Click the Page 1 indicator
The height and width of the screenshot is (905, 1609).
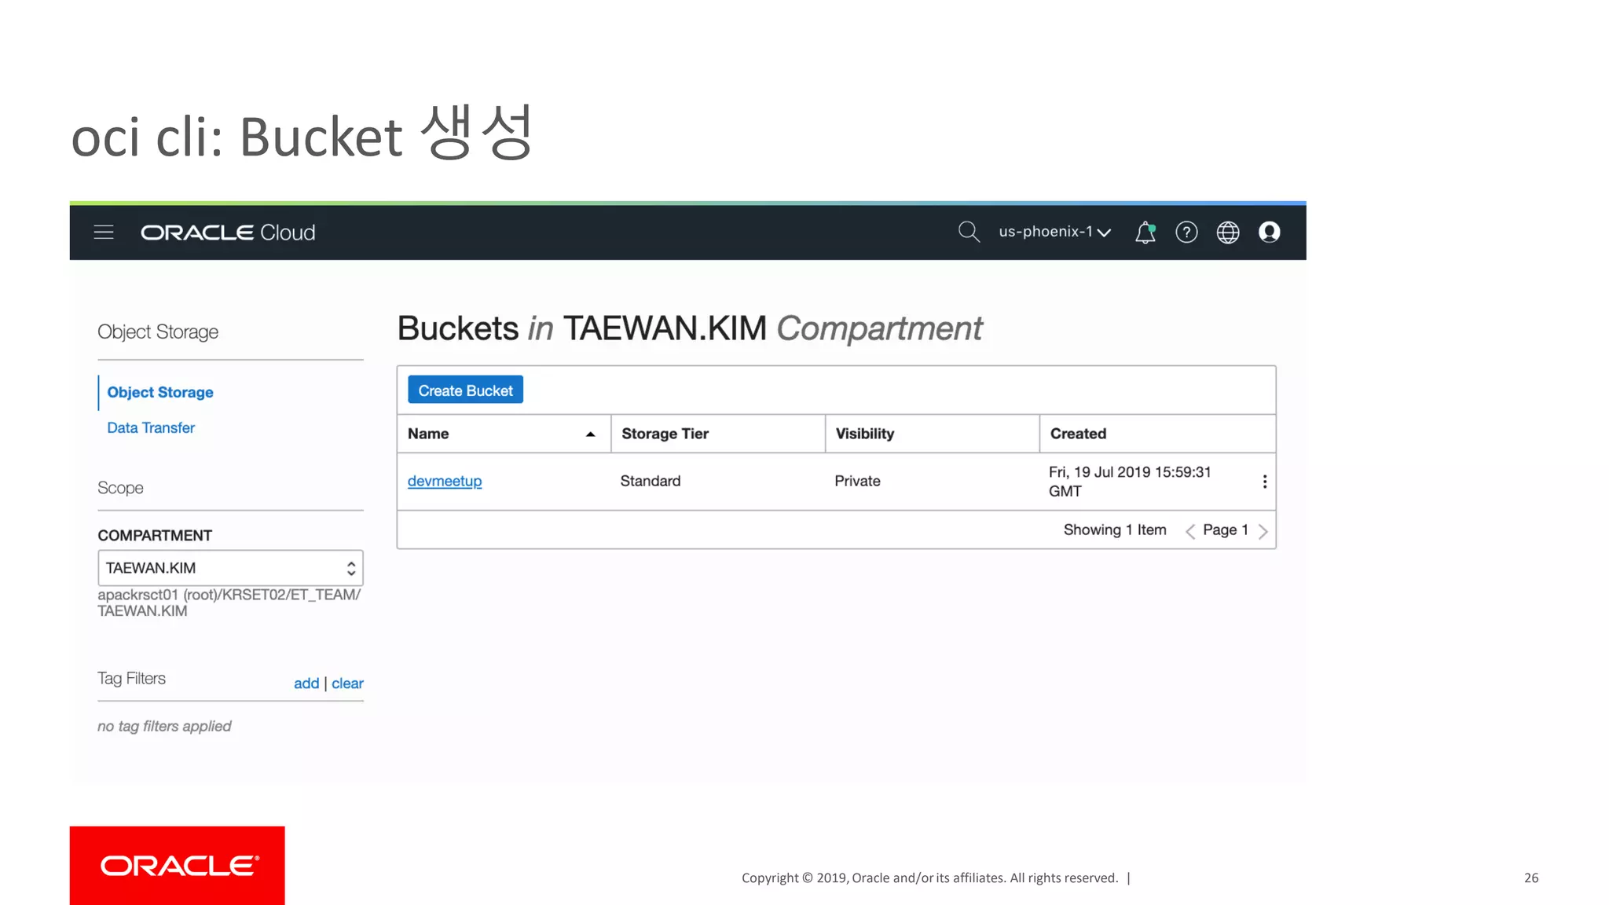(x=1226, y=530)
